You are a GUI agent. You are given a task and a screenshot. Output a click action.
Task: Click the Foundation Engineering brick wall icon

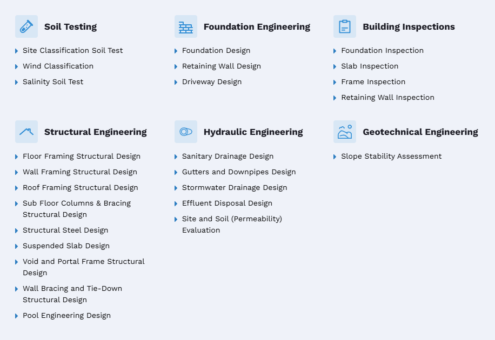pos(186,26)
